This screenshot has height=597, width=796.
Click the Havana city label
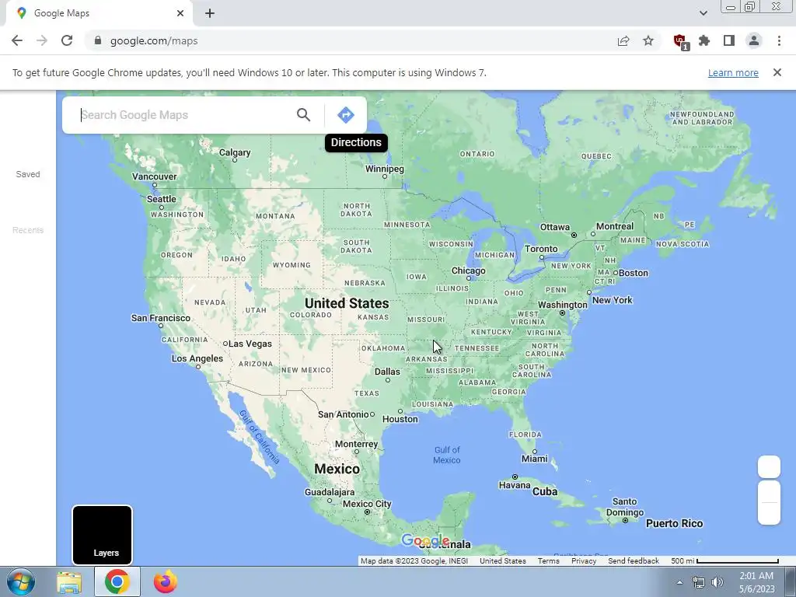click(x=515, y=485)
